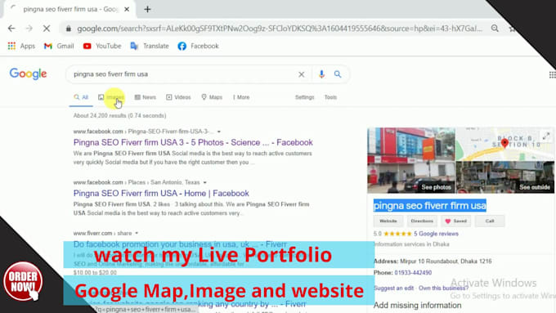Click the Call button
The image size is (556, 313).
tap(489, 221)
